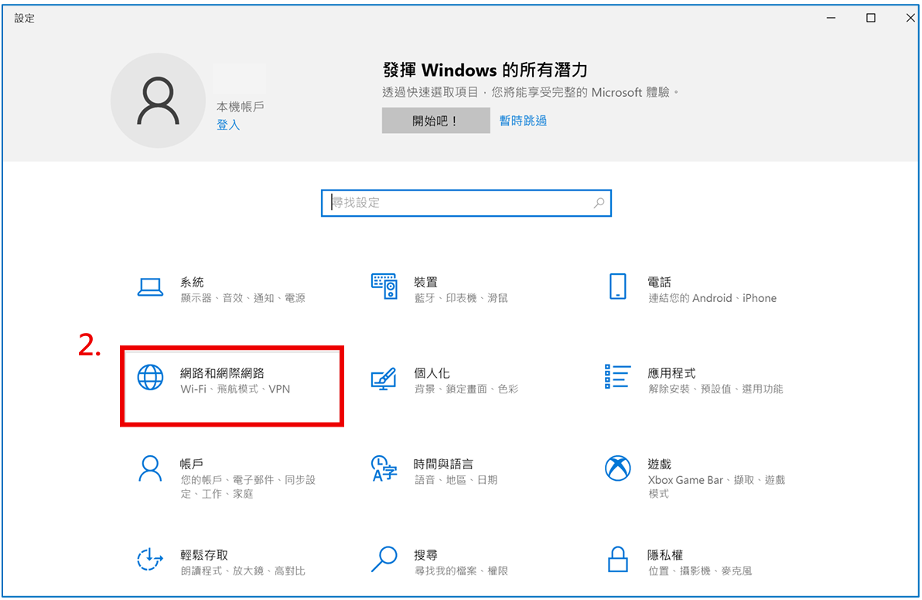Click the account avatar picture
Viewport: 922px width, 600px height.
point(158,101)
